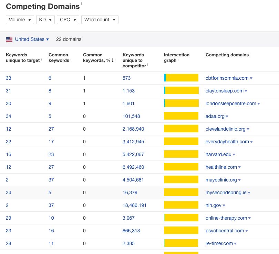Click target-unique keywords 29 for online-therapy.com
Image resolution: width=279 pixels, height=254 pixels.
(9, 218)
